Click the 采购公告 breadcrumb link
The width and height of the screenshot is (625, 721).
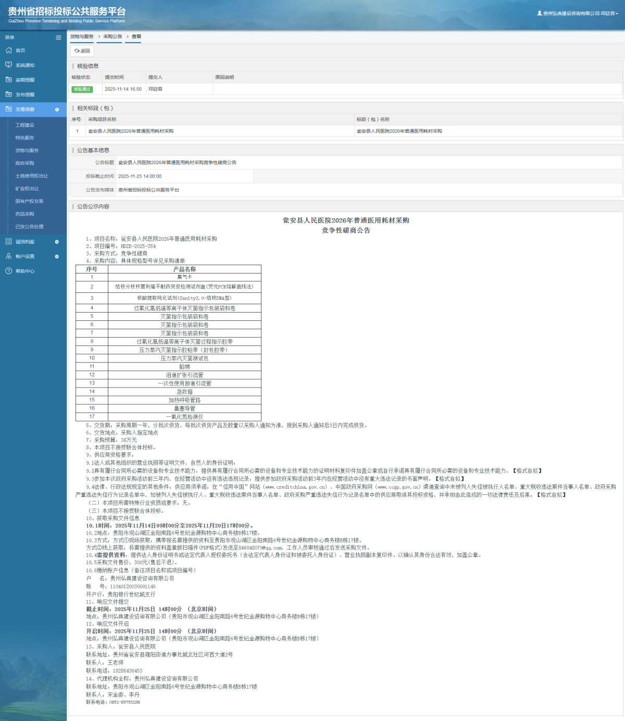[x=113, y=36]
